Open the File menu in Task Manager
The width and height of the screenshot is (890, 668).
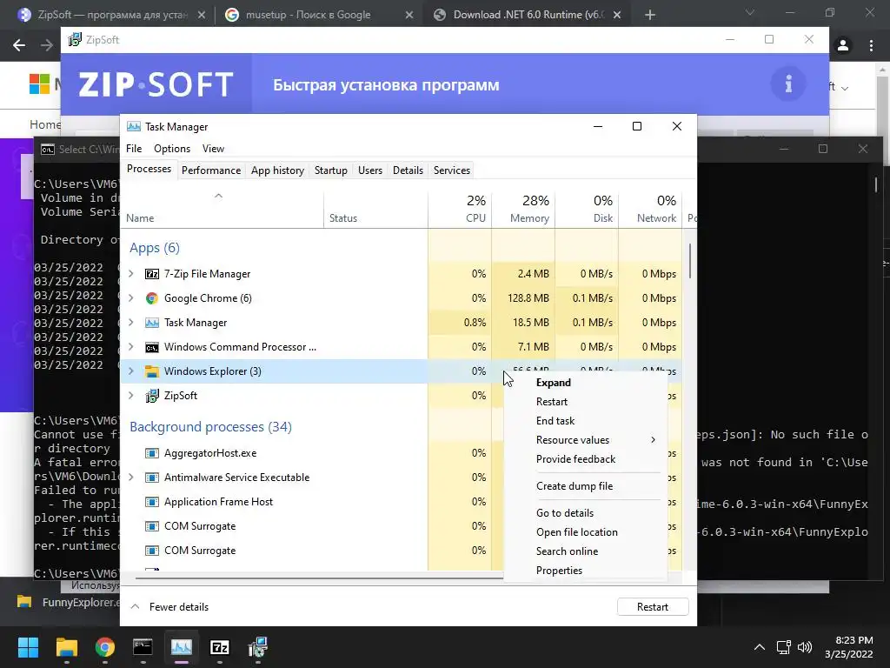(x=134, y=148)
